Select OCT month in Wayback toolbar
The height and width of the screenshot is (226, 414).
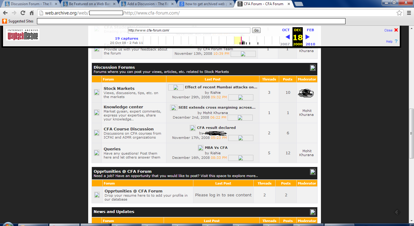(x=286, y=30)
